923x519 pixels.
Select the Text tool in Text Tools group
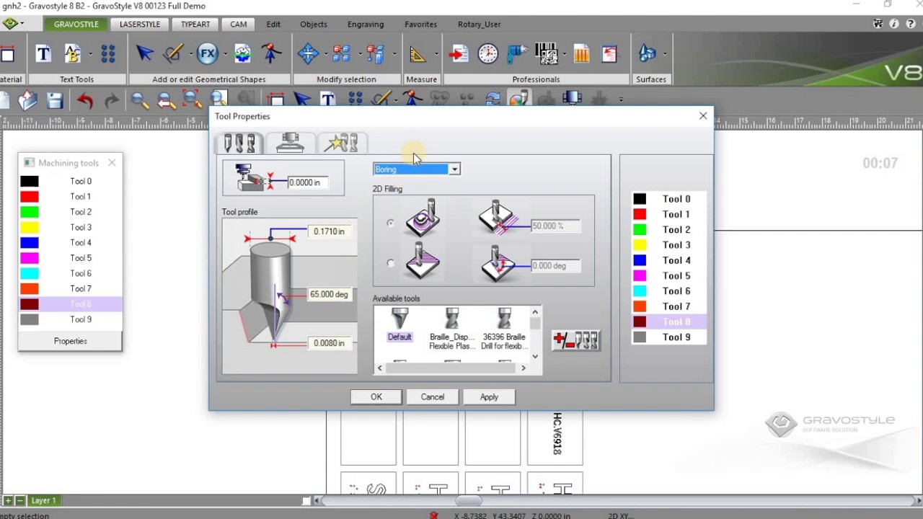[x=43, y=53]
